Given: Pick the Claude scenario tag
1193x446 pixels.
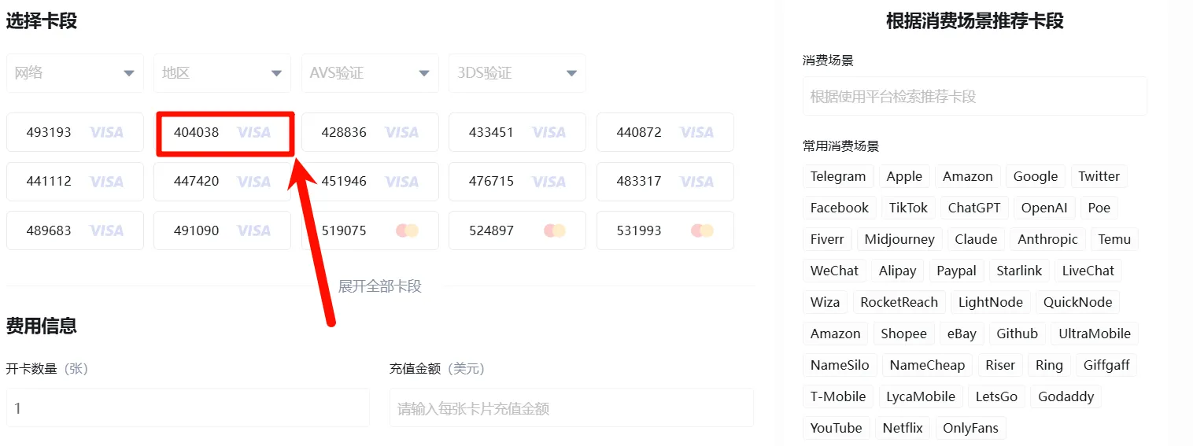Looking at the screenshot, I should (976, 239).
